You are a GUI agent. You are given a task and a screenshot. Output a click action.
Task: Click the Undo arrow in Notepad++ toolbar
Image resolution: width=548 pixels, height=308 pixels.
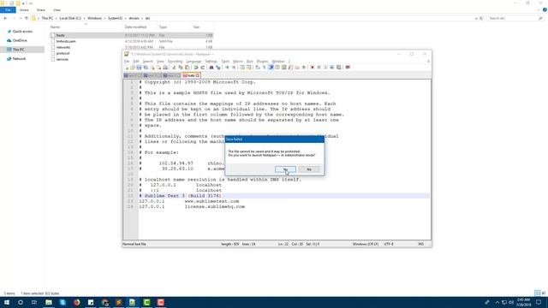point(196,68)
